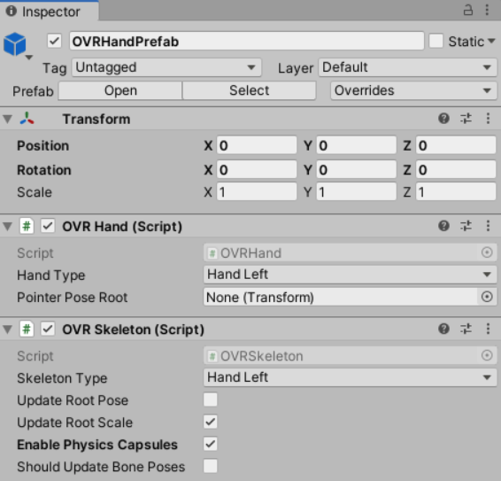The image size is (501, 481).
Task: Click the prefab Select button
Action: 250,90
